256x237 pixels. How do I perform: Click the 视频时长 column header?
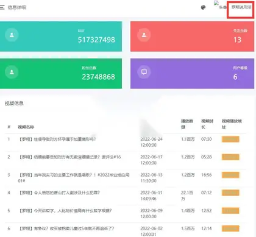(x=207, y=124)
